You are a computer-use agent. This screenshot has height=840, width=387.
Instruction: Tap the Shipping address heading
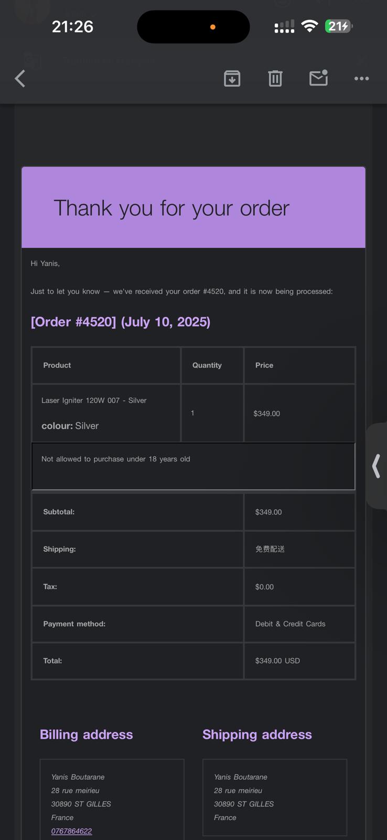pyautogui.click(x=257, y=734)
